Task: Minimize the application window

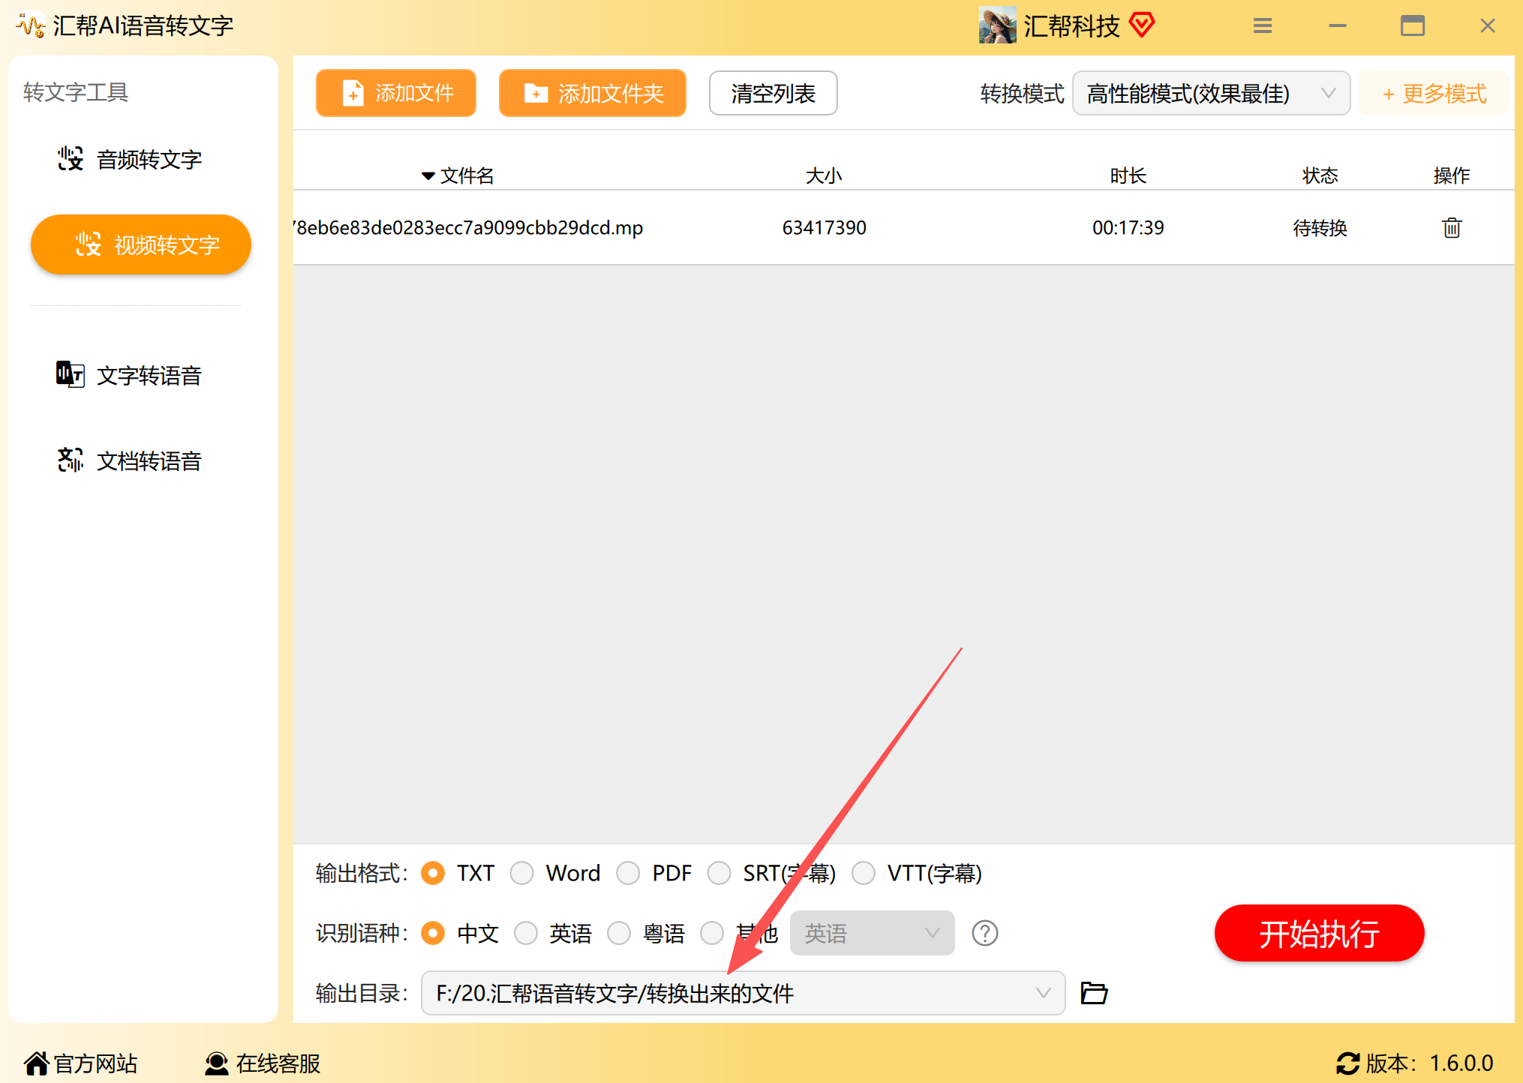Action: click(x=1338, y=26)
